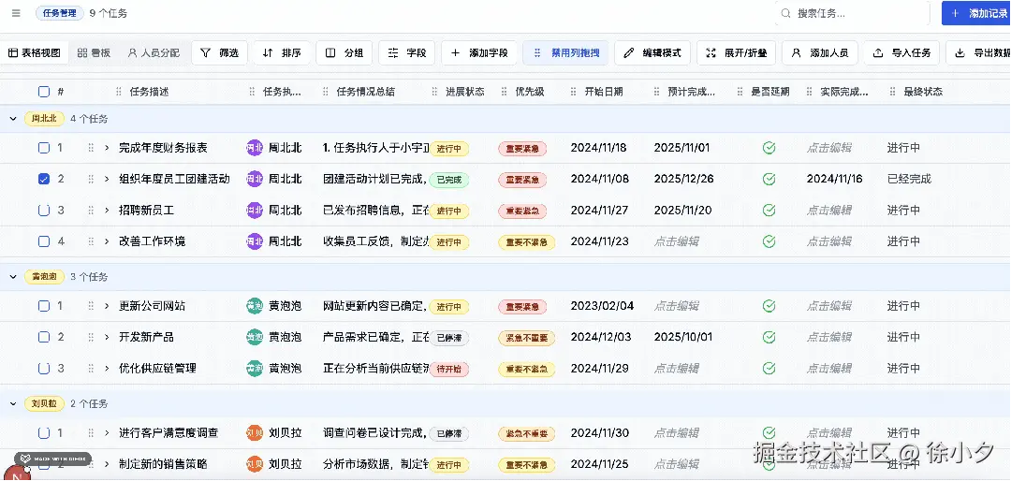Click 是否延期 checkmark for 开发新产品

(x=769, y=337)
